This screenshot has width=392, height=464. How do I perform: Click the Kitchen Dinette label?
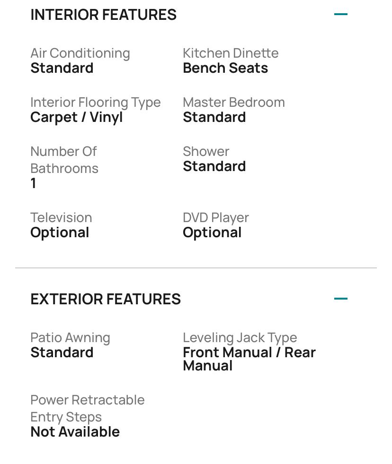click(x=231, y=53)
